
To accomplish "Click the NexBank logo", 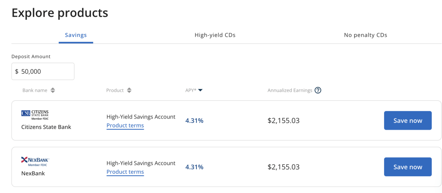I will (x=35, y=161).
